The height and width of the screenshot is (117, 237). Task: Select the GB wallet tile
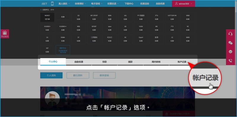125,28
